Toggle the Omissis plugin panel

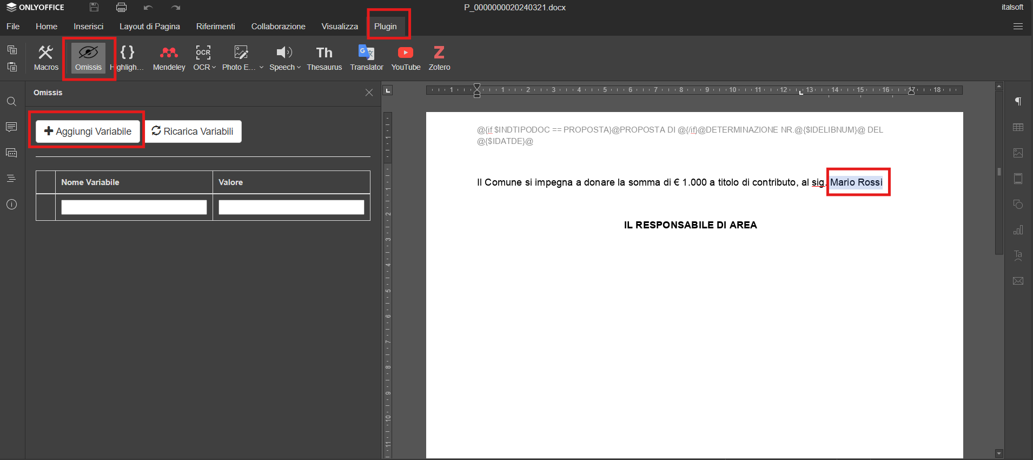pos(88,58)
